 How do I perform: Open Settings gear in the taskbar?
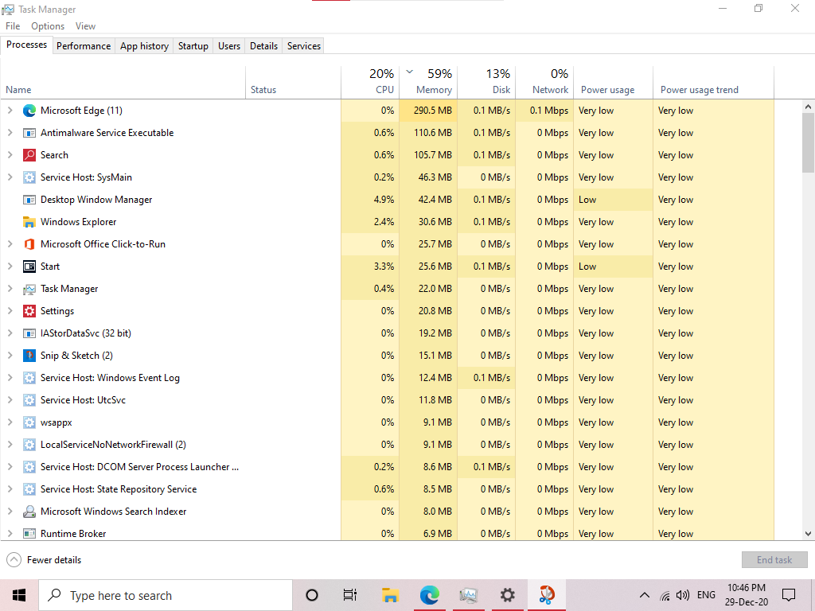click(x=507, y=595)
